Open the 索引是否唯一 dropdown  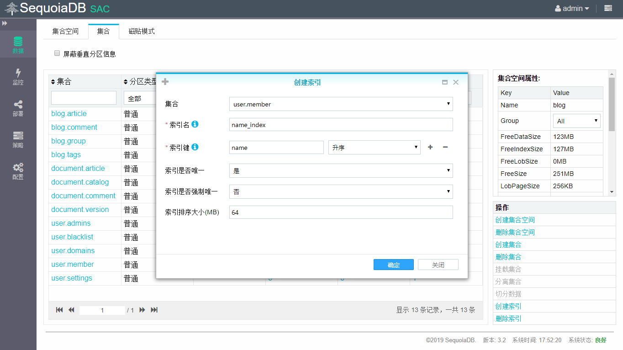341,171
